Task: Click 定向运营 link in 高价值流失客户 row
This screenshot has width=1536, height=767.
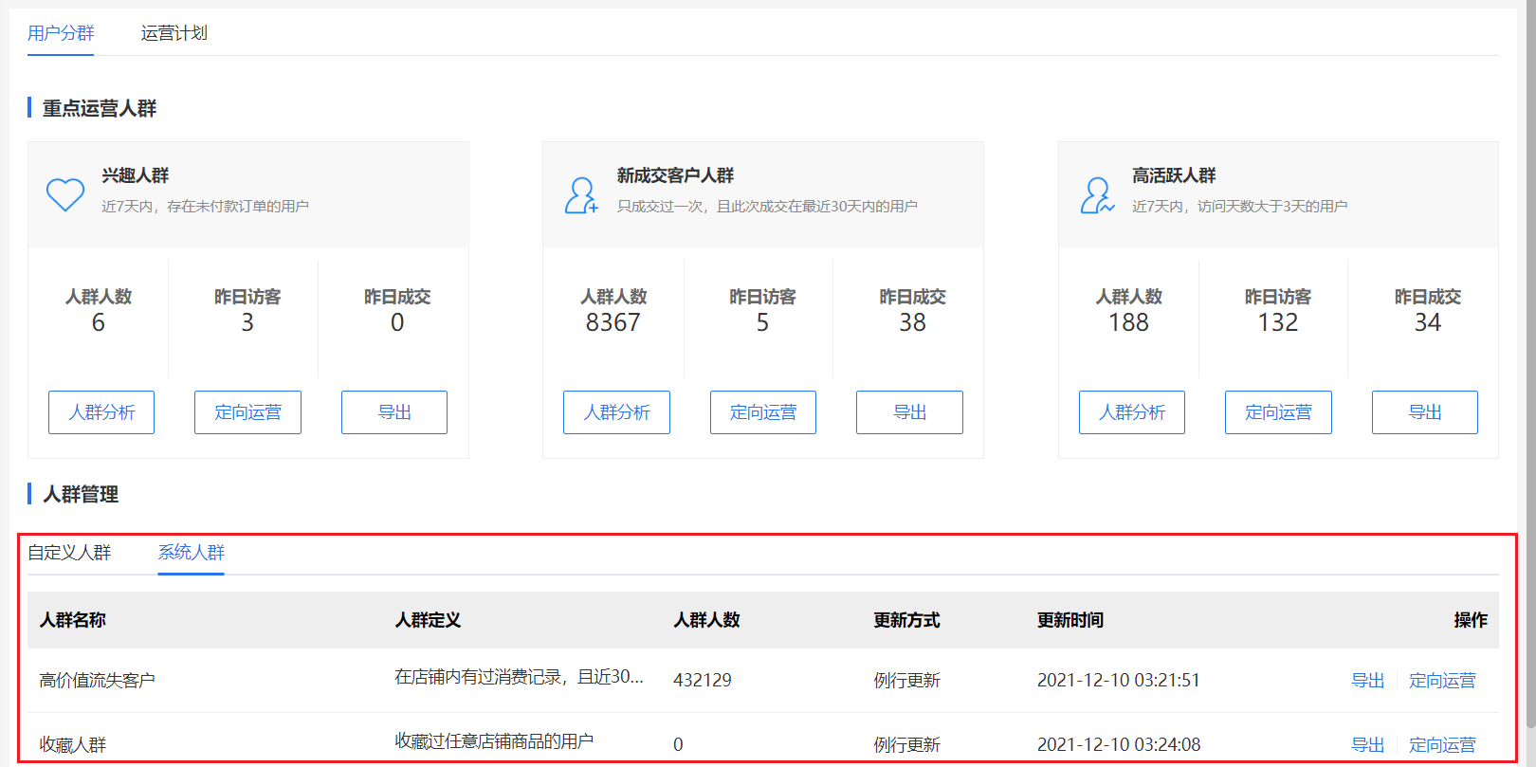Action: pyautogui.click(x=1442, y=681)
